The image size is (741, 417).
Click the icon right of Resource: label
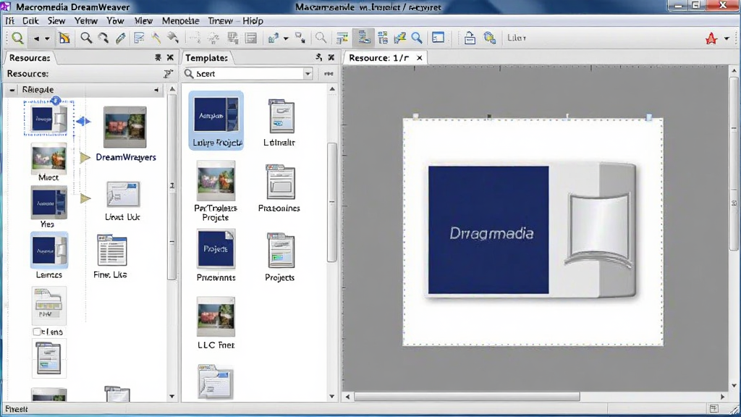point(168,74)
